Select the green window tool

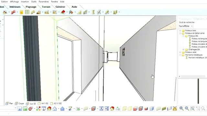click(x=27, y=12)
